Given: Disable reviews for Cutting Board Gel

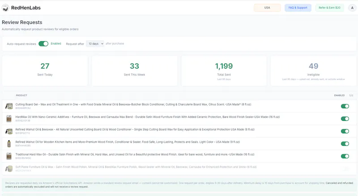Looking at the screenshot, I should (345, 106).
